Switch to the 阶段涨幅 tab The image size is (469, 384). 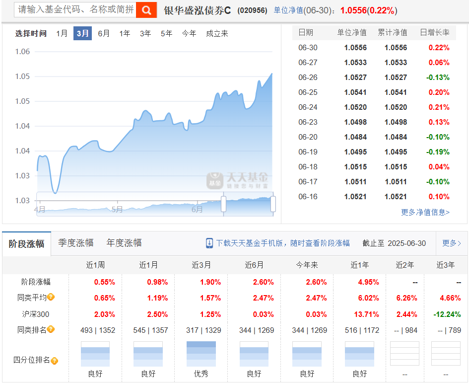27,243
